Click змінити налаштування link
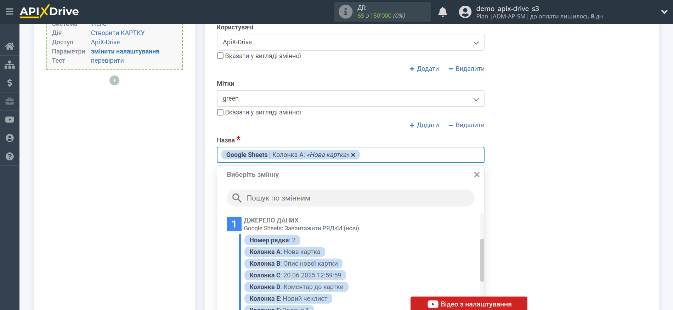 [125, 51]
